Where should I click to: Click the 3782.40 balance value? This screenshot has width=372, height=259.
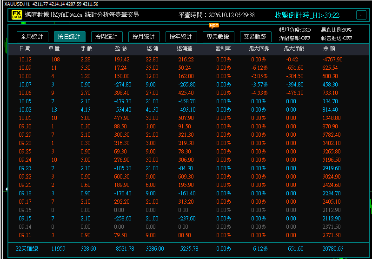point(332,135)
